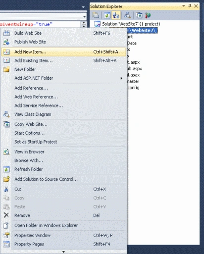Click the ASP.NET Configuration toolbar icon
Screen dimensions: 204x254
148,15
